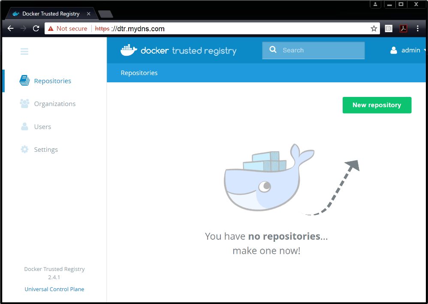The height and width of the screenshot is (304, 428).
Task: Select Settings in the sidebar
Action: [x=46, y=150]
